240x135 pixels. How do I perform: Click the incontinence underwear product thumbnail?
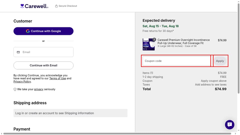click(148, 44)
